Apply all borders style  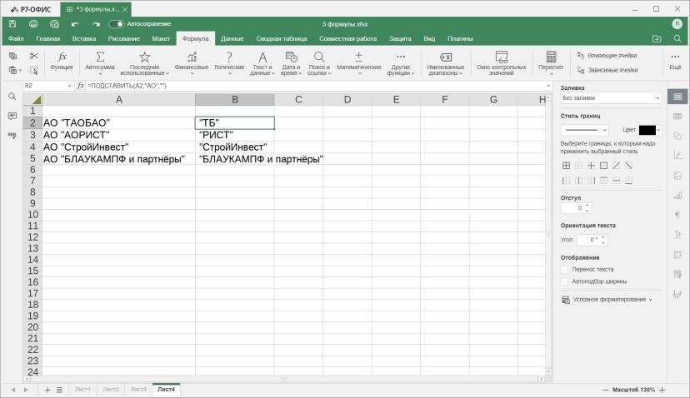coord(566,166)
